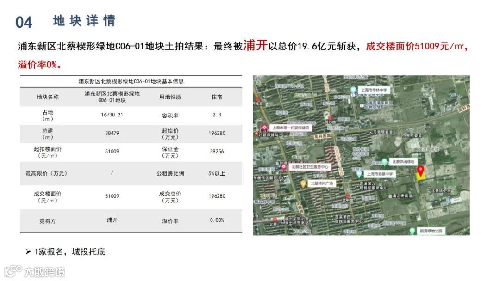Click the 地块详情 slide heading
The image size is (500, 281).
[84, 21]
